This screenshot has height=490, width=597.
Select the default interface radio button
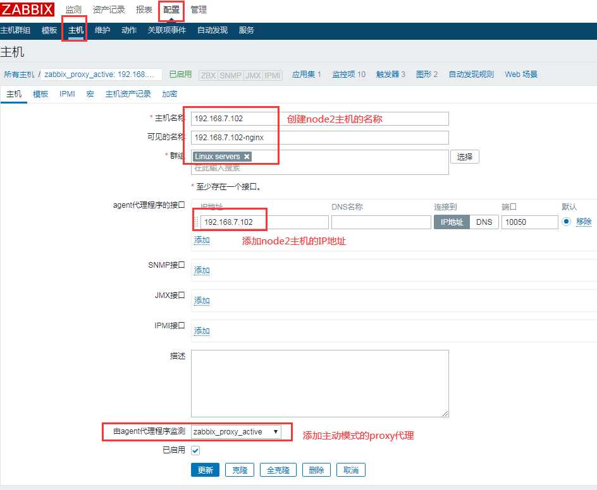click(x=566, y=222)
